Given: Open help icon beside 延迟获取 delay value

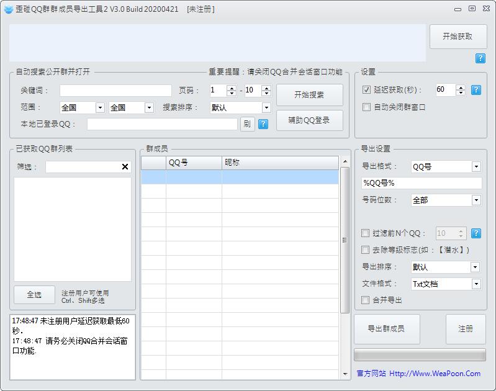Looking at the screenshot, I should (476, 90).
